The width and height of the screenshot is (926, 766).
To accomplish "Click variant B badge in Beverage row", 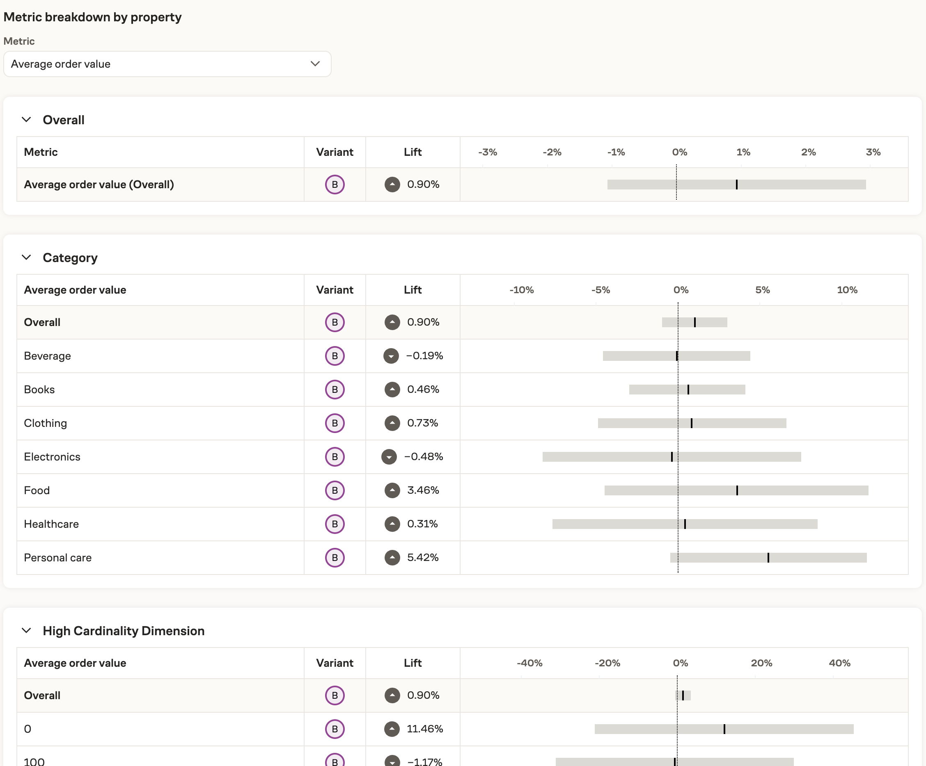I will click(335, 356).
